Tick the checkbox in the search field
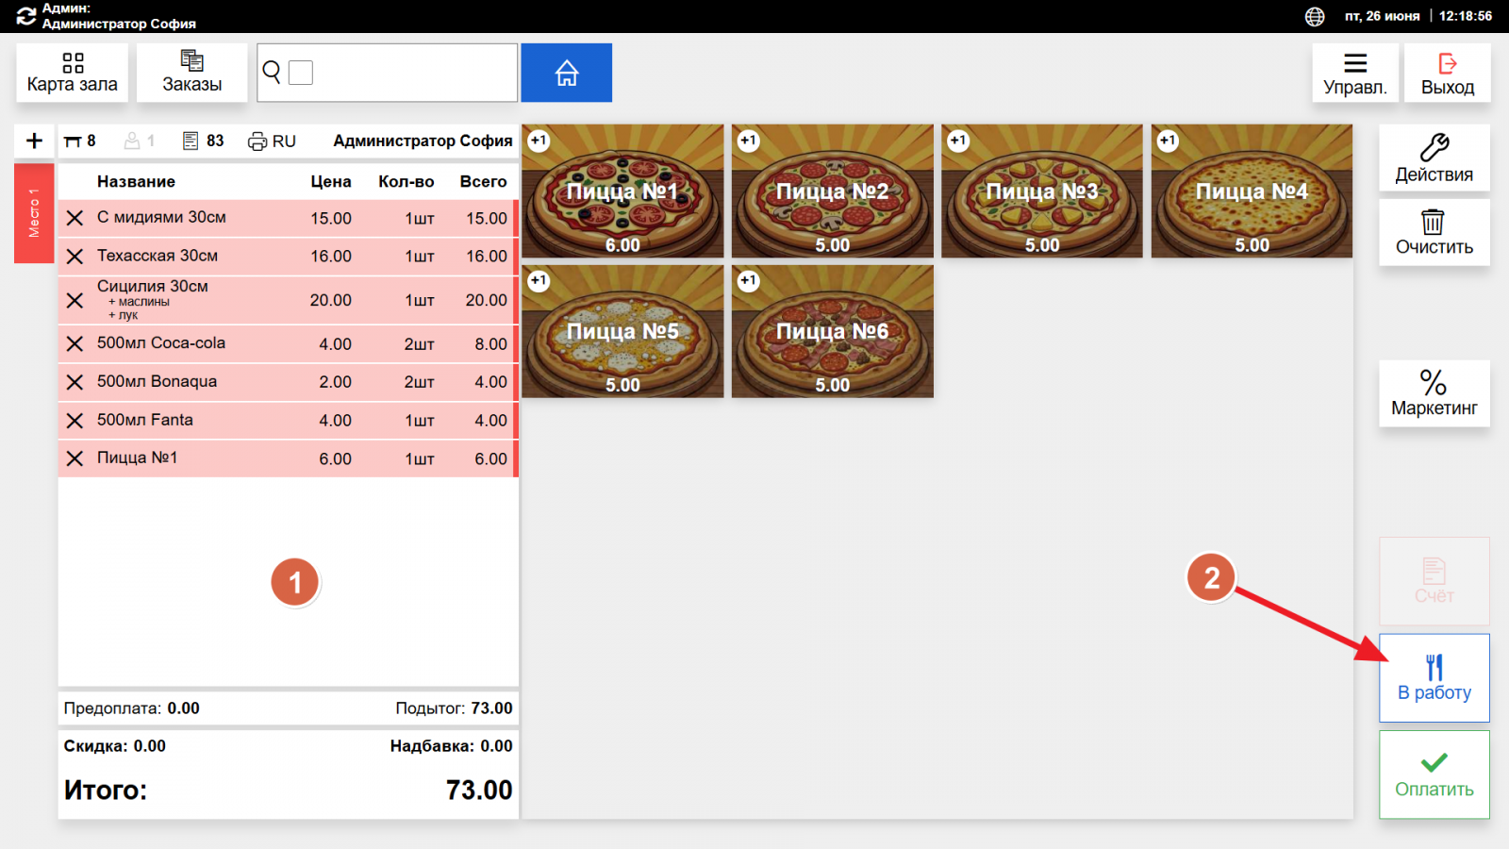Viewport: 1509px width, 849px height. click(x=301, y=73)
